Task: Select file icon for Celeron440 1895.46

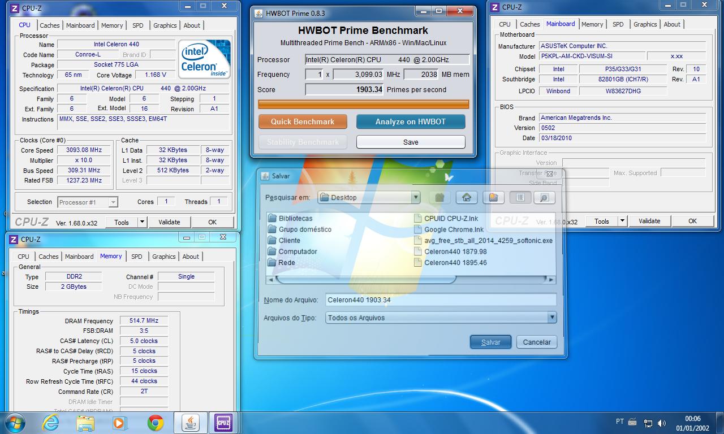Action: pos(418,262)
